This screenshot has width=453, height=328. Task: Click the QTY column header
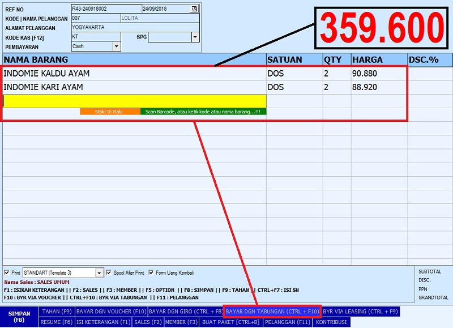337,60
